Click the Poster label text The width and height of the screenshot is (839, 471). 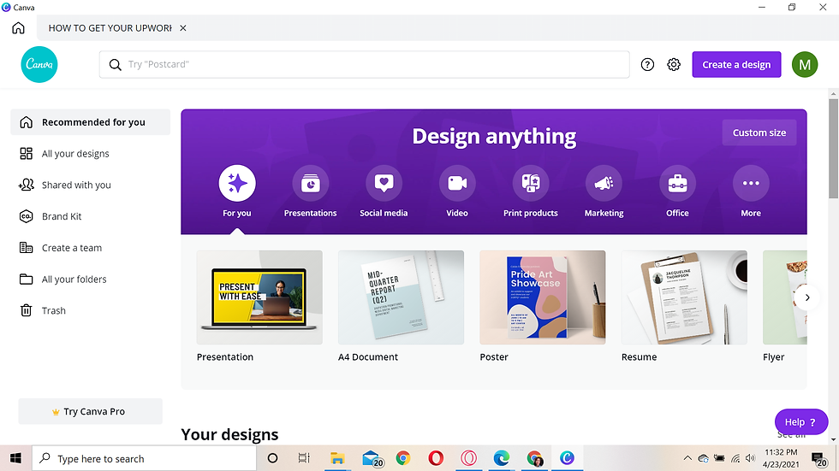(494, 356)
